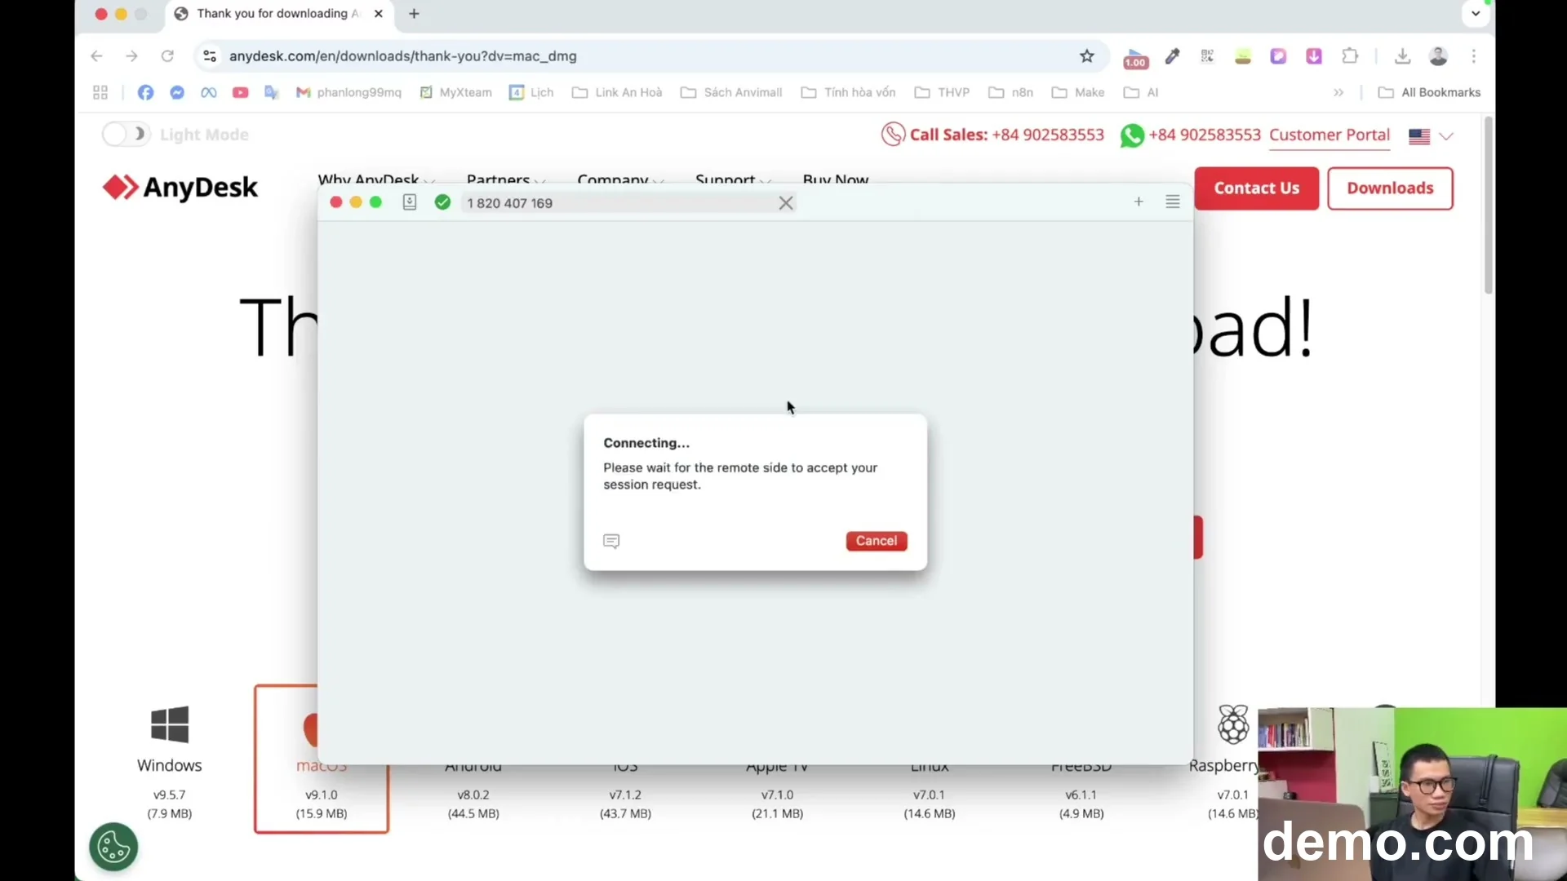Click the Downloads button
The width and height of the screenshot is (1567, 881).
tap(1390, 188)
